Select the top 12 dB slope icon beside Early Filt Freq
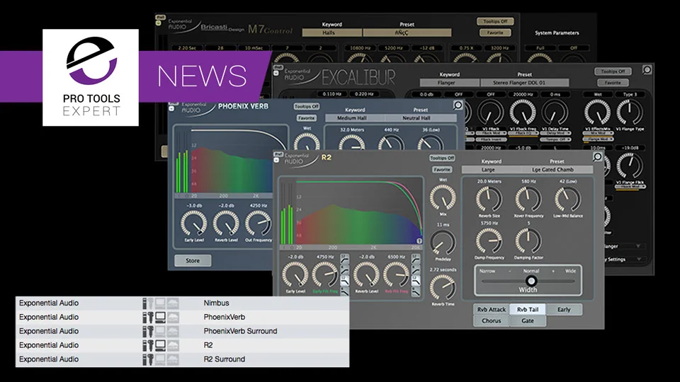 (344, 259)
